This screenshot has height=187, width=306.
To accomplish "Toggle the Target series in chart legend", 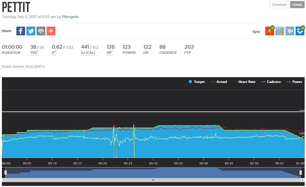I will point(197,82).
